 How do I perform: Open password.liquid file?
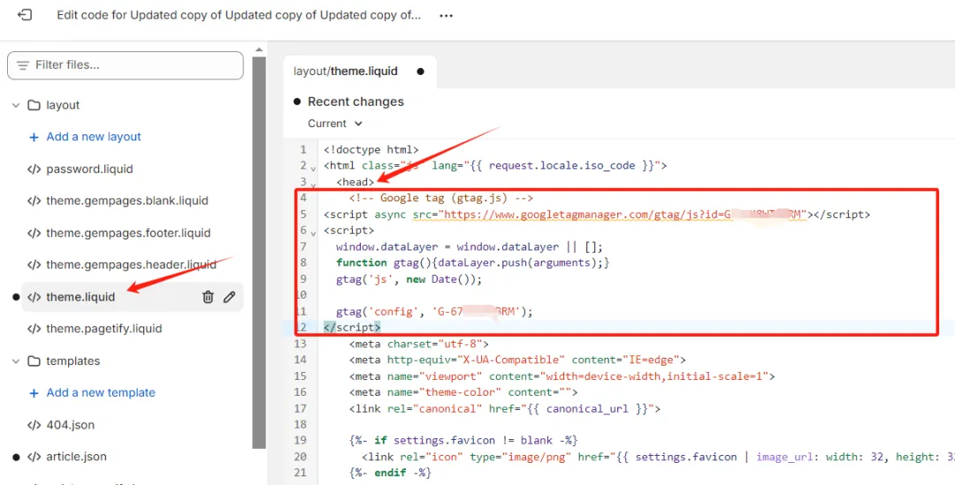pos(89,169)
